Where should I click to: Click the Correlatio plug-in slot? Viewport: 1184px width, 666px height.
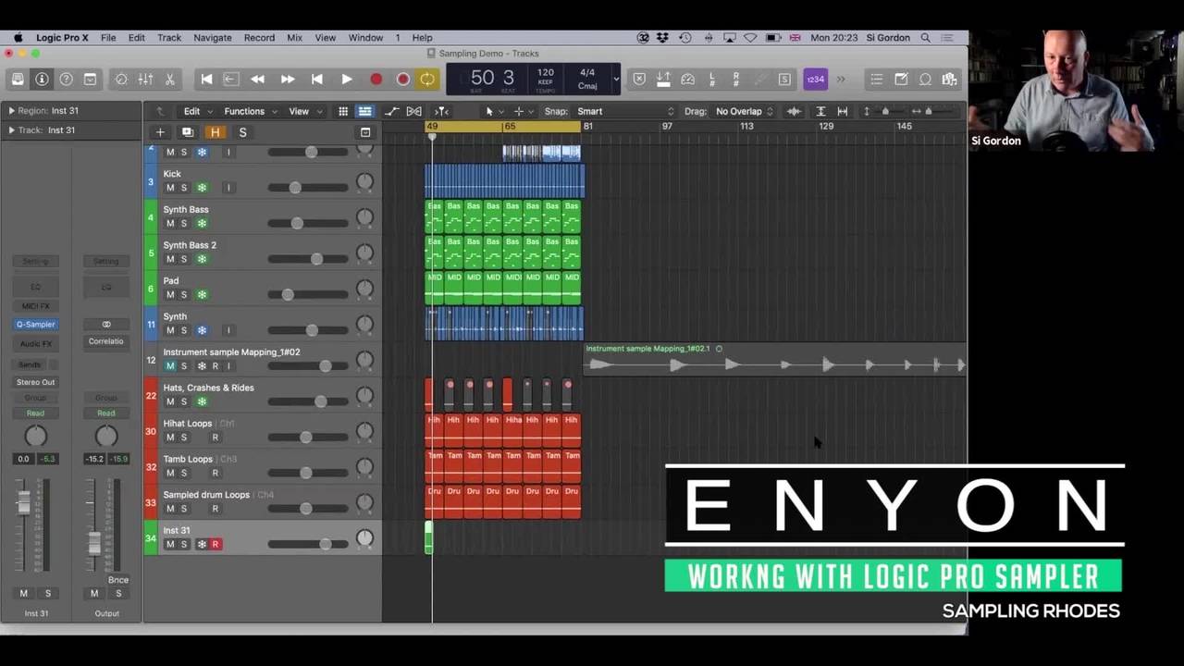(x=105, y=341)
